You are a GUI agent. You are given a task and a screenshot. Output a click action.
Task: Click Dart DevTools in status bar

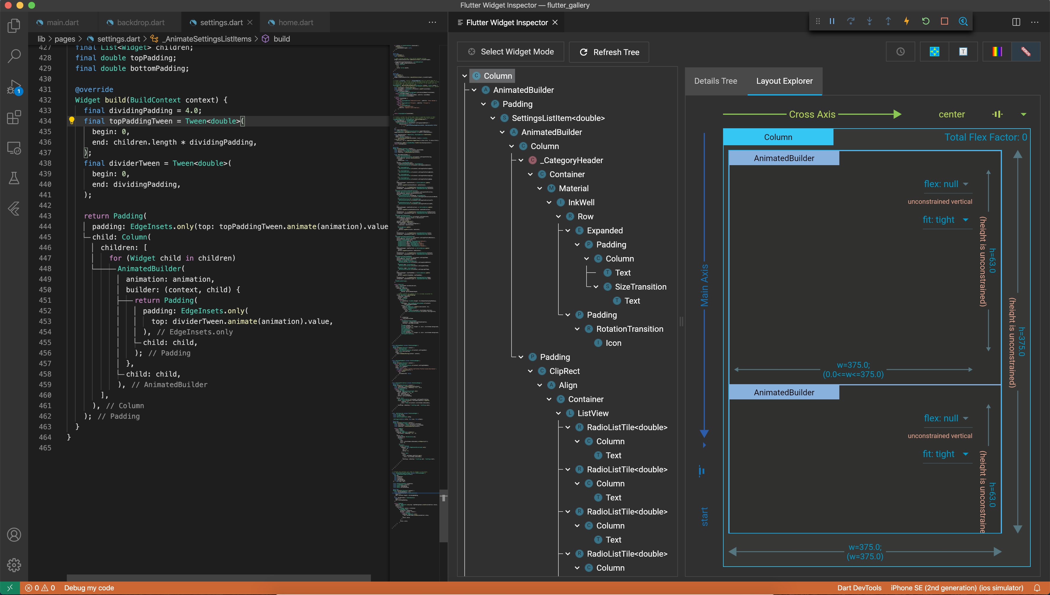coord(859,588)
